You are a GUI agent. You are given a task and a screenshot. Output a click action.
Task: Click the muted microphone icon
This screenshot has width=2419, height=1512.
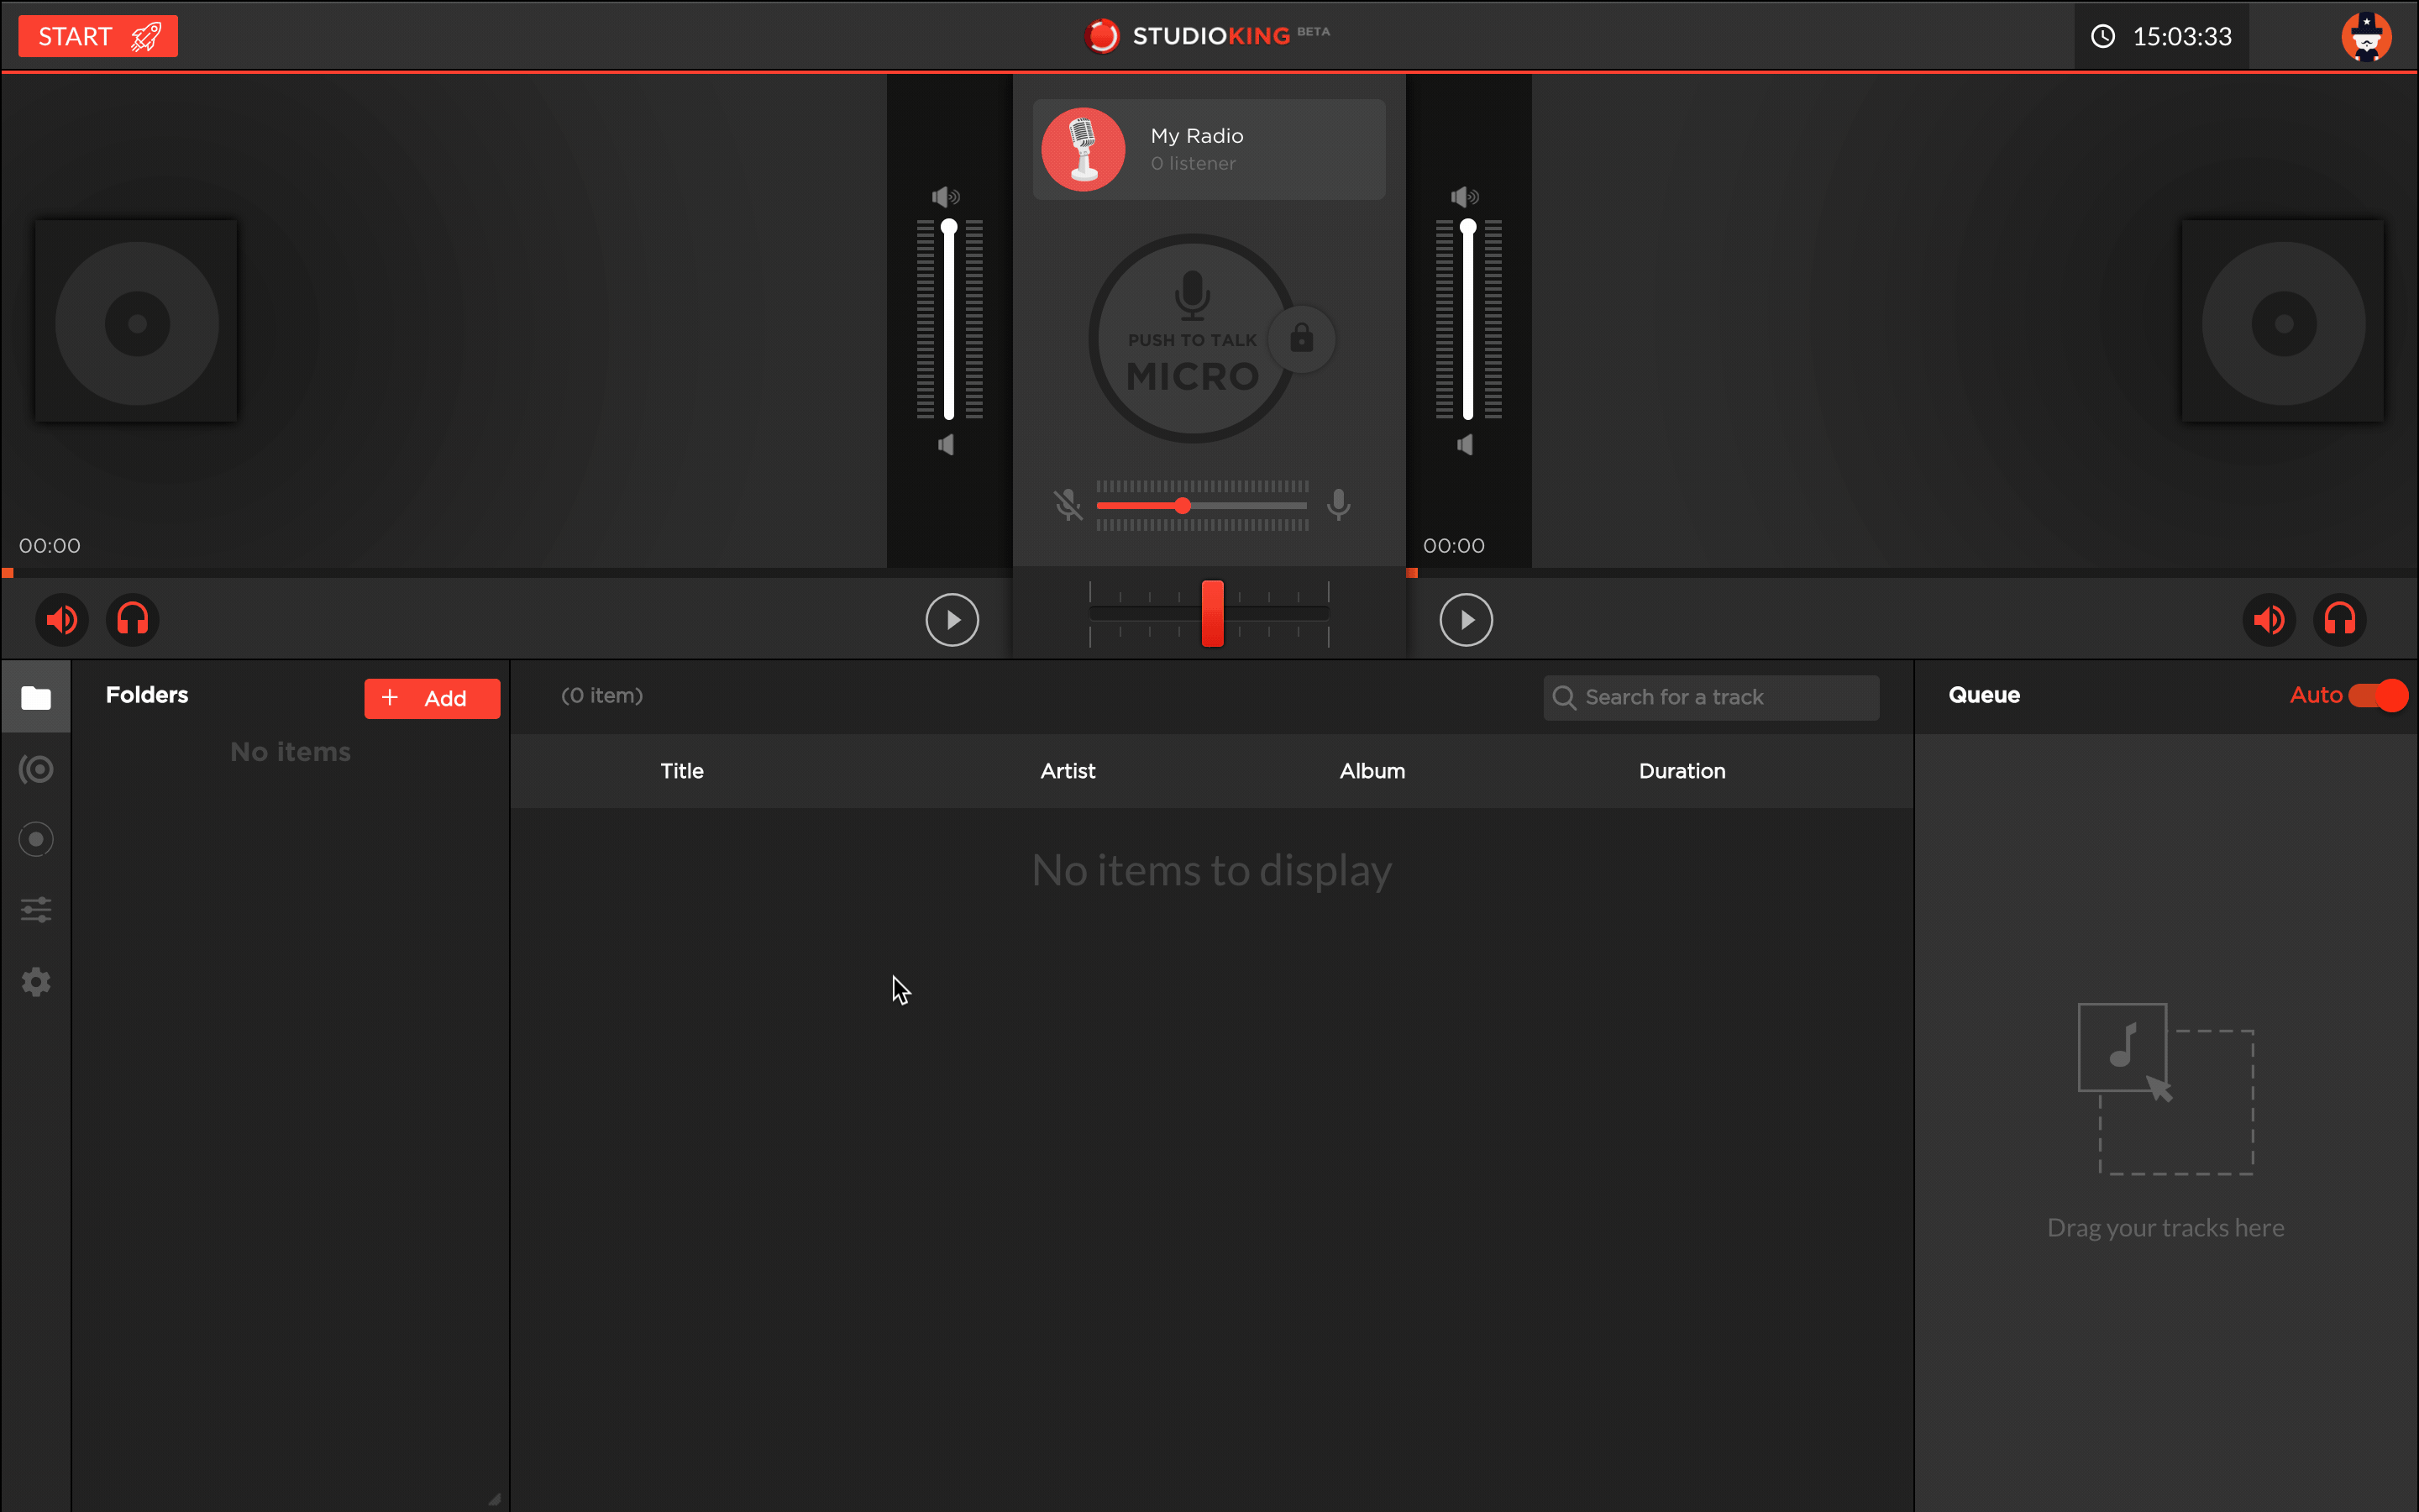(1068, 505)
